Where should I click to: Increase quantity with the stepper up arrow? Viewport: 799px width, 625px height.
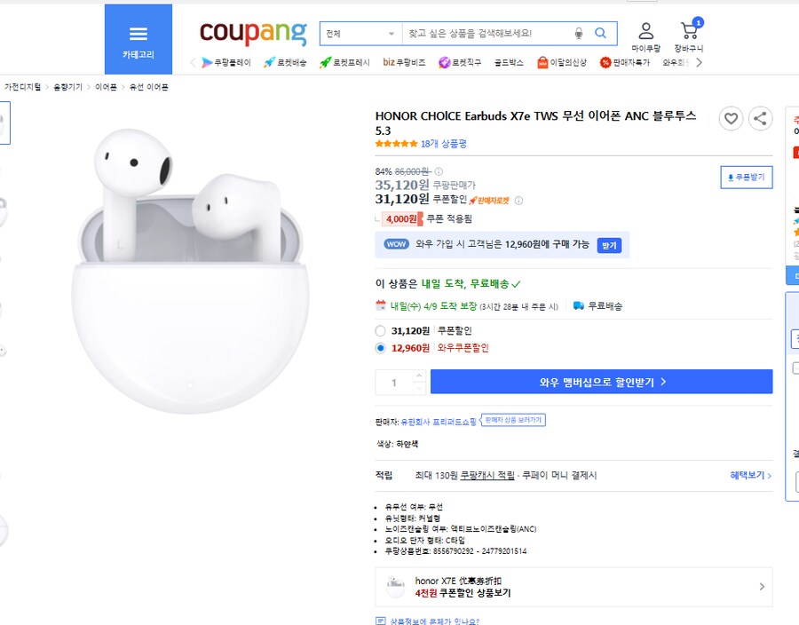[419, 376]
